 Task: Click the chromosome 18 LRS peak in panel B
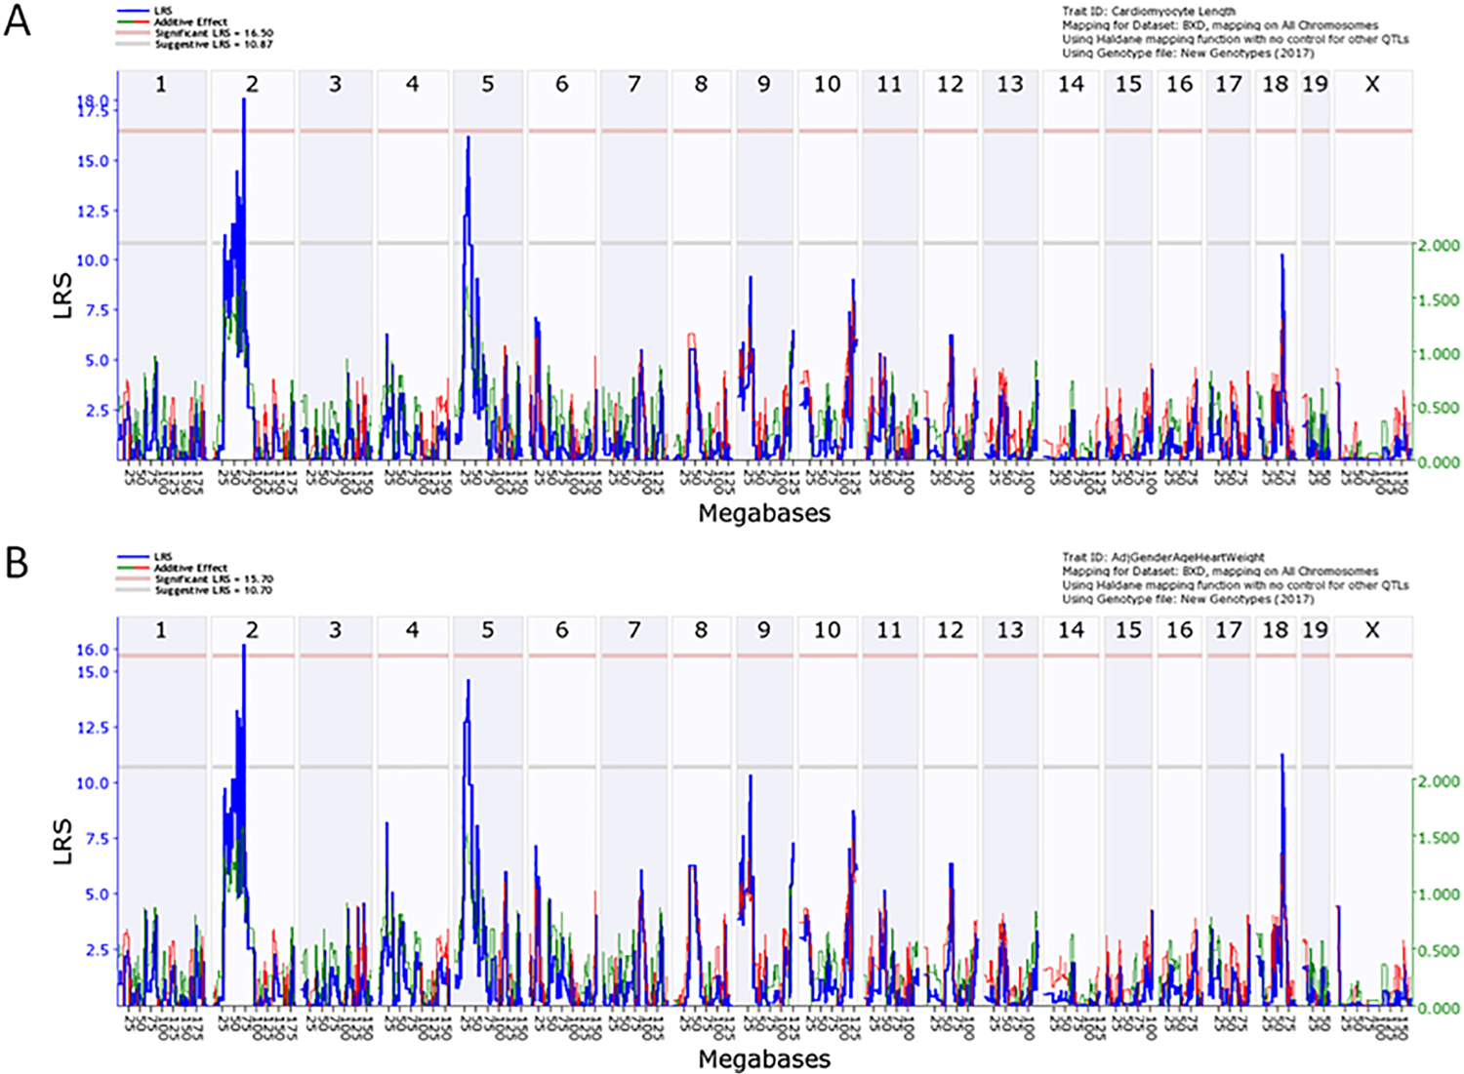pos(1281,756)
